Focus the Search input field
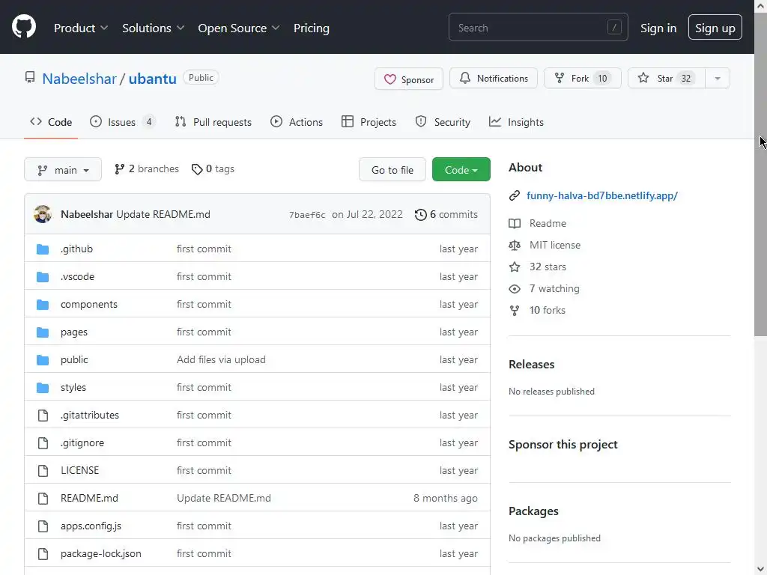 click(538, 28)
